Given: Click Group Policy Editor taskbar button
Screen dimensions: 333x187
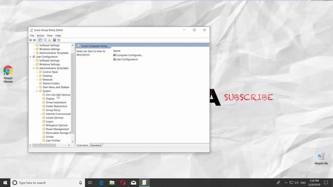Looking at the screenshot, I should [x=144, y=182].
